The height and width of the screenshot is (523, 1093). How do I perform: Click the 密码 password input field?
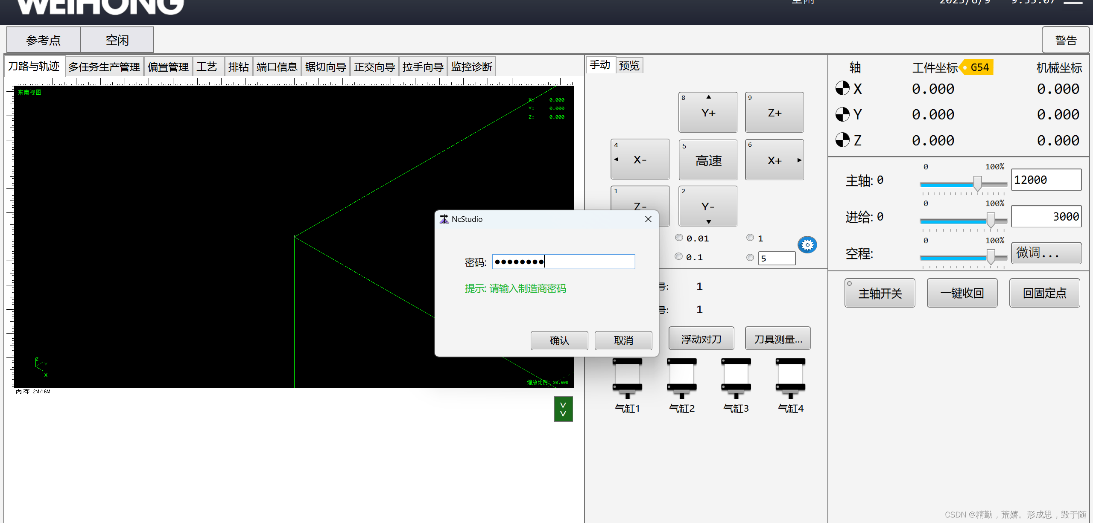click(x=564, y=261)
